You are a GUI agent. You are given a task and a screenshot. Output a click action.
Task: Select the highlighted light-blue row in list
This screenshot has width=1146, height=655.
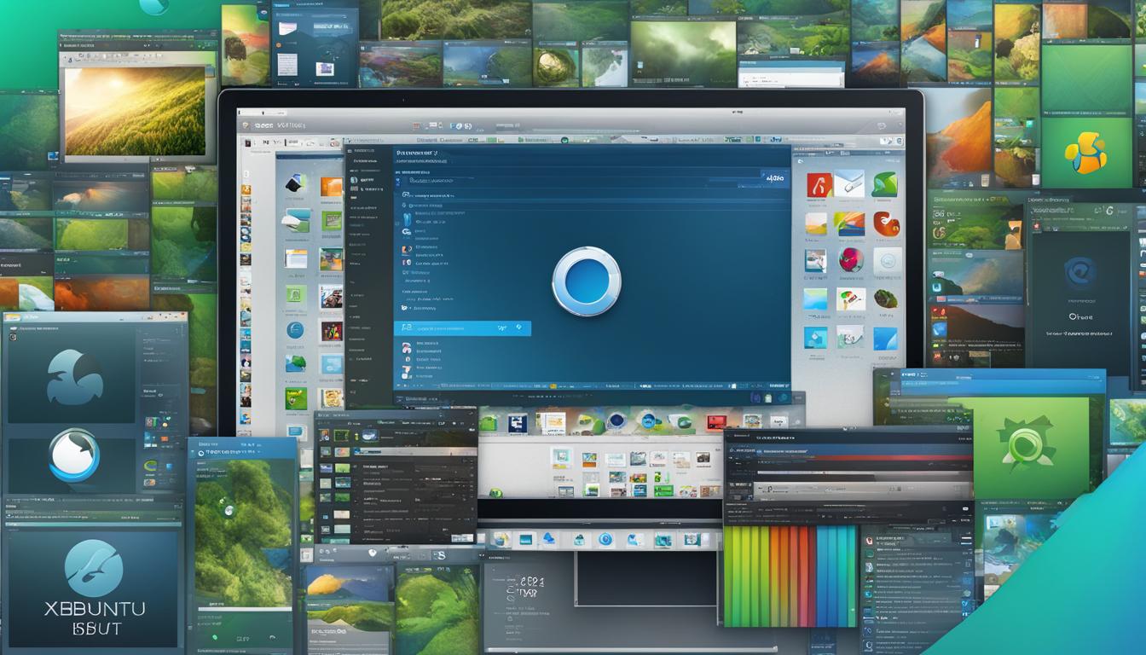click(462, 327)
